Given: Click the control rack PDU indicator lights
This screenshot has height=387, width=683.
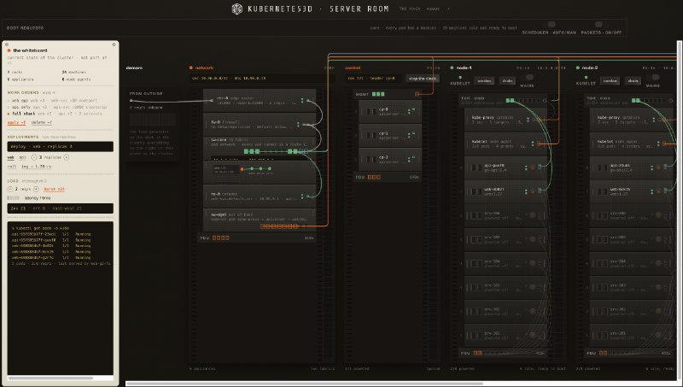Looking at the screenshot, I should tap(374, 177).
